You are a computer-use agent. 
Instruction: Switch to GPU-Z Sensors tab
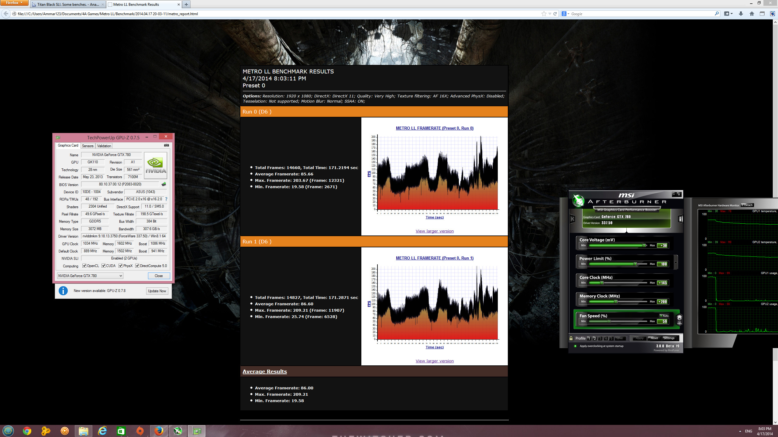(x=88, y=146)
